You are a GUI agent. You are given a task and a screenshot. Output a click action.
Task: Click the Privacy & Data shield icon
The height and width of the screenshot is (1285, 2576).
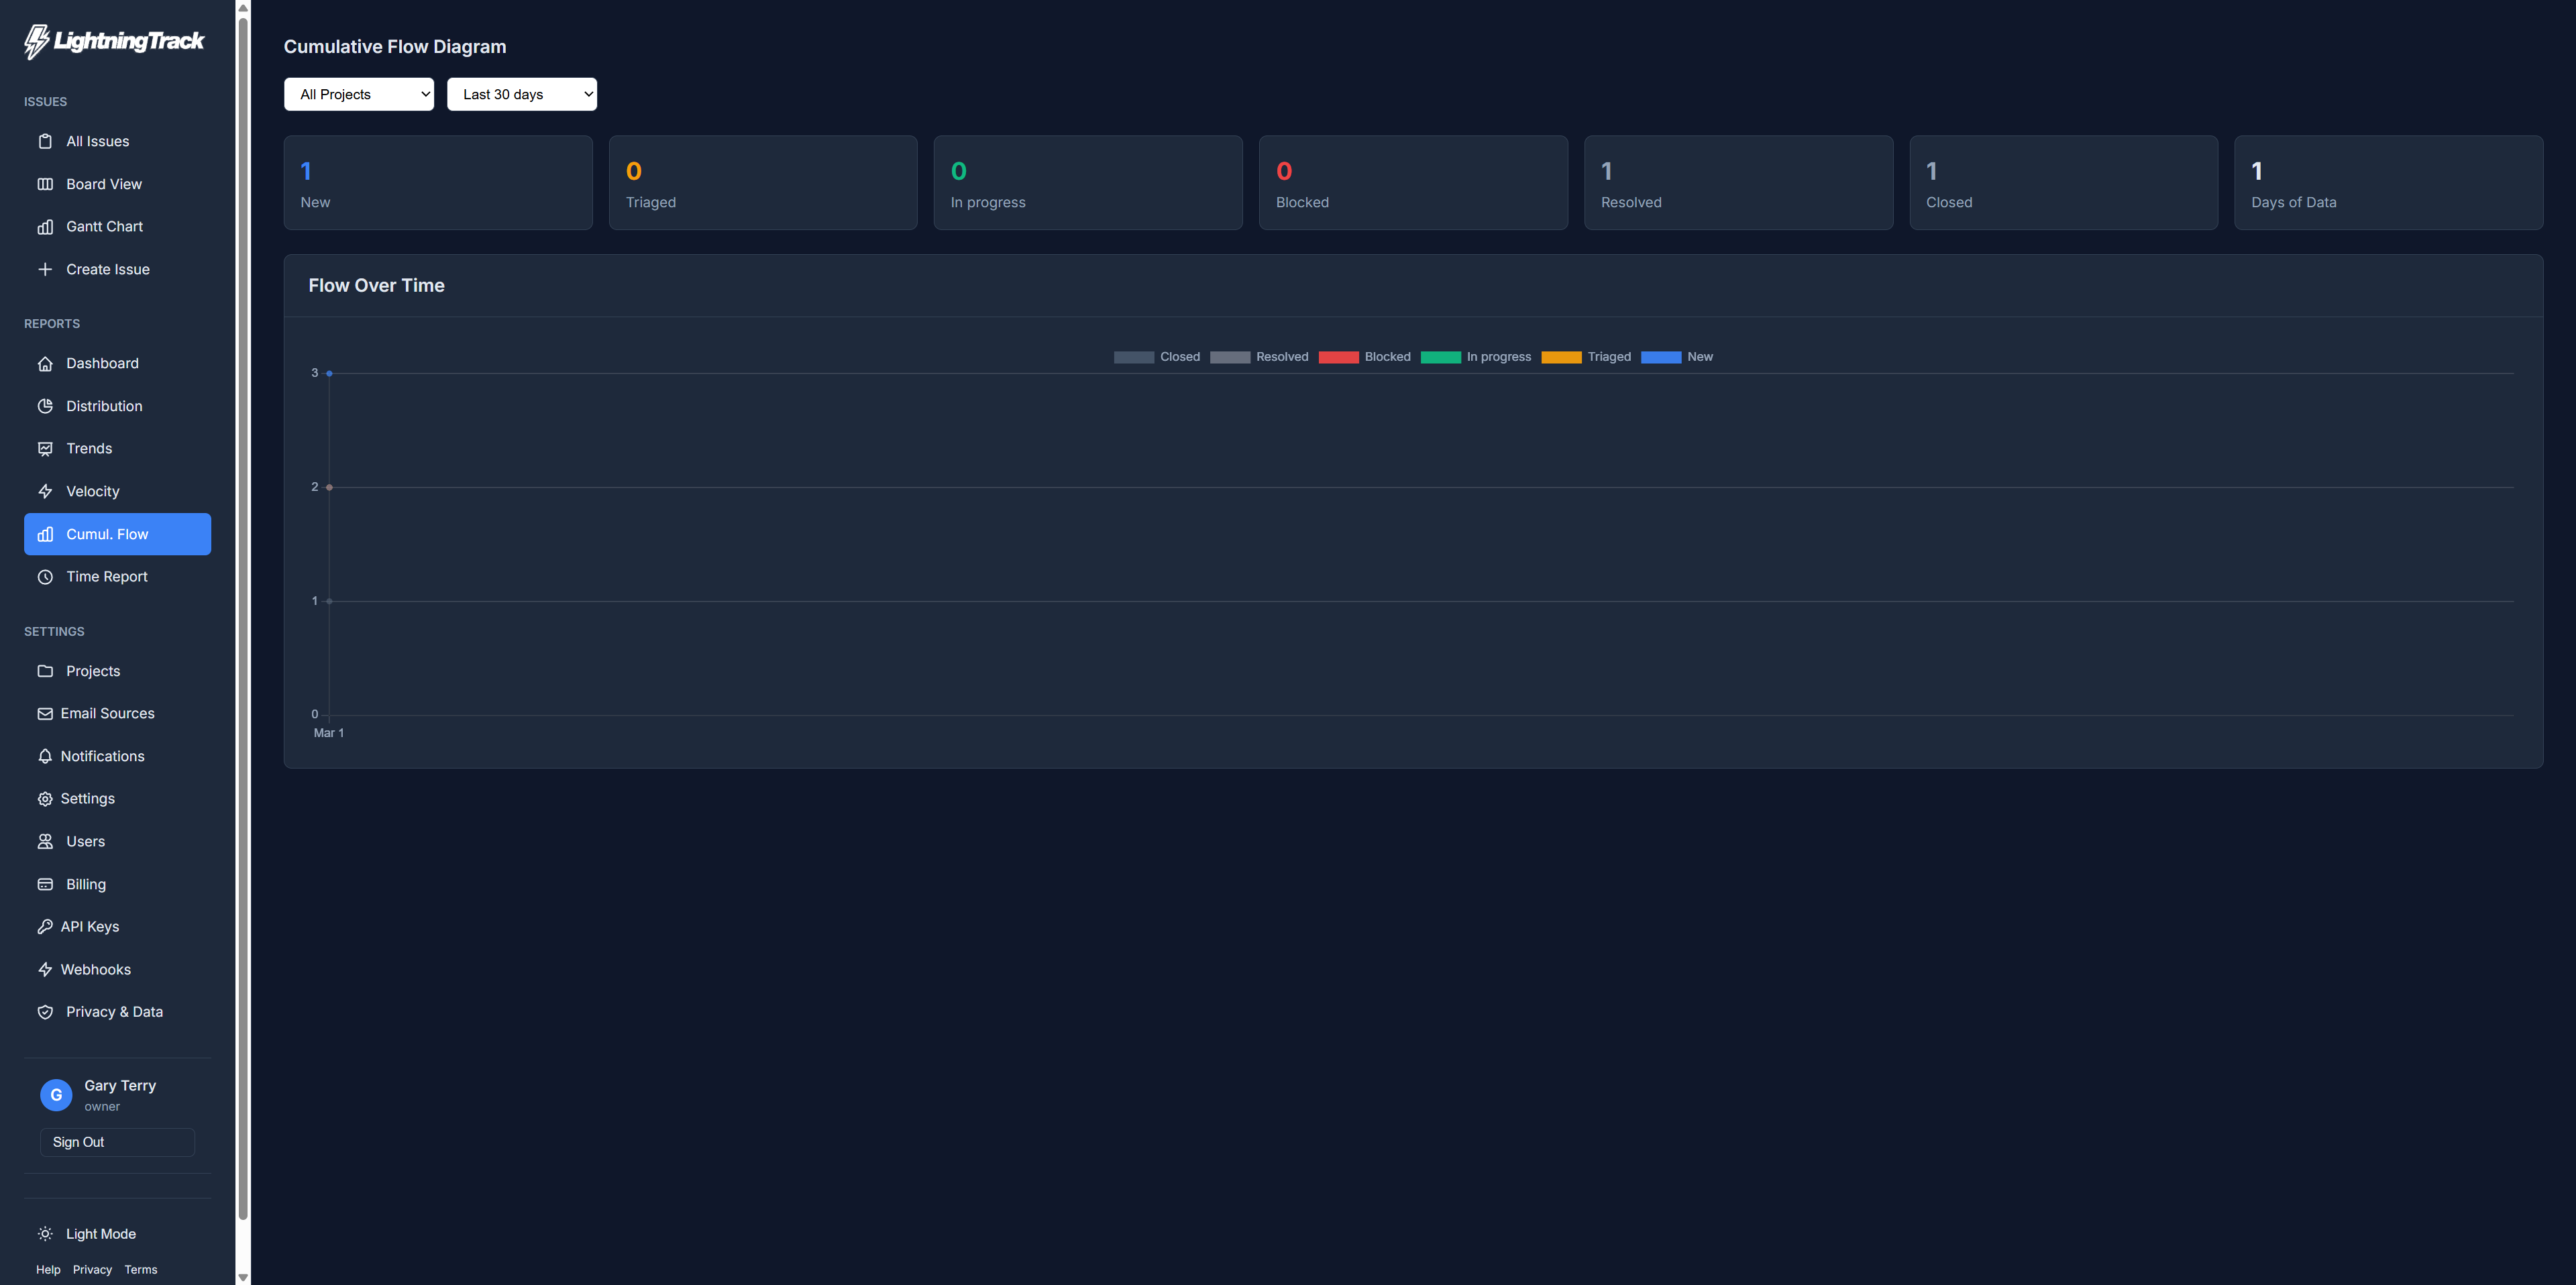(x=45, y=1012)
